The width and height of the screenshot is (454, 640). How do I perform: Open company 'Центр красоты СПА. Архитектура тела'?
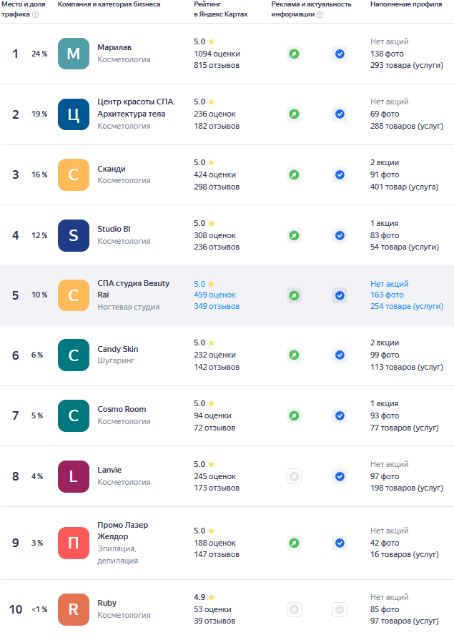[136, 107]
